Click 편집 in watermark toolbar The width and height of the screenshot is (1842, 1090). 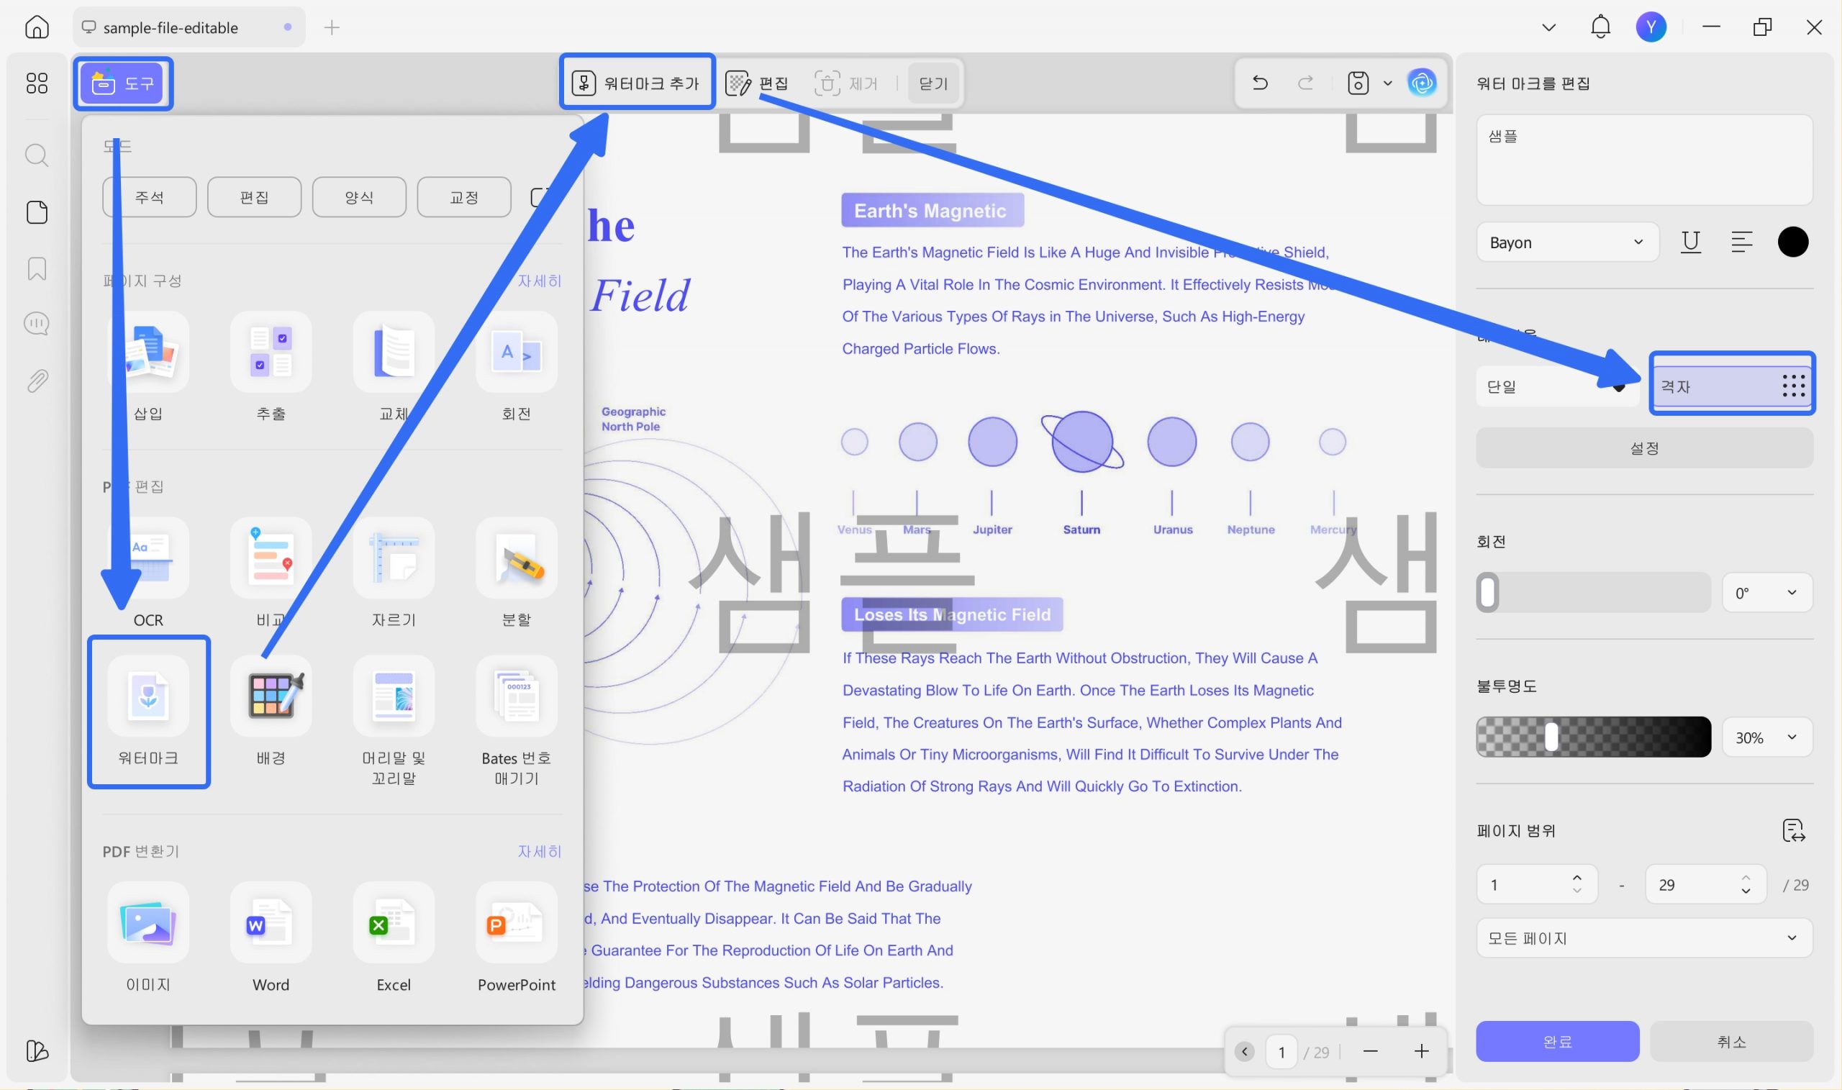click(x=756, y=83)
